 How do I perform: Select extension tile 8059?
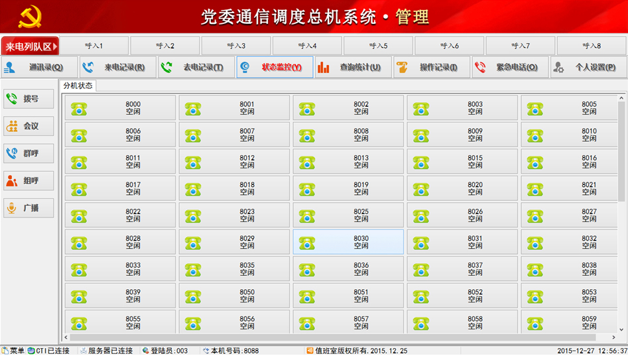coord(571,322)
